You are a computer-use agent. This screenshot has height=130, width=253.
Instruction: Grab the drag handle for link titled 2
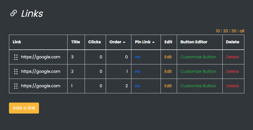(x=16, y=72)
